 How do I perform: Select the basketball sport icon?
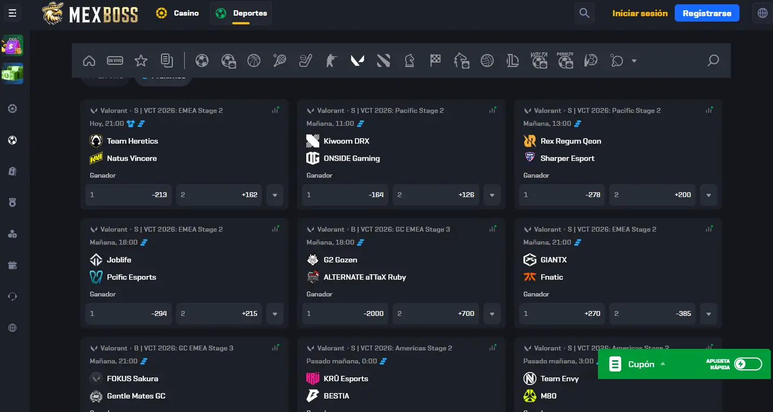(254, 60)
